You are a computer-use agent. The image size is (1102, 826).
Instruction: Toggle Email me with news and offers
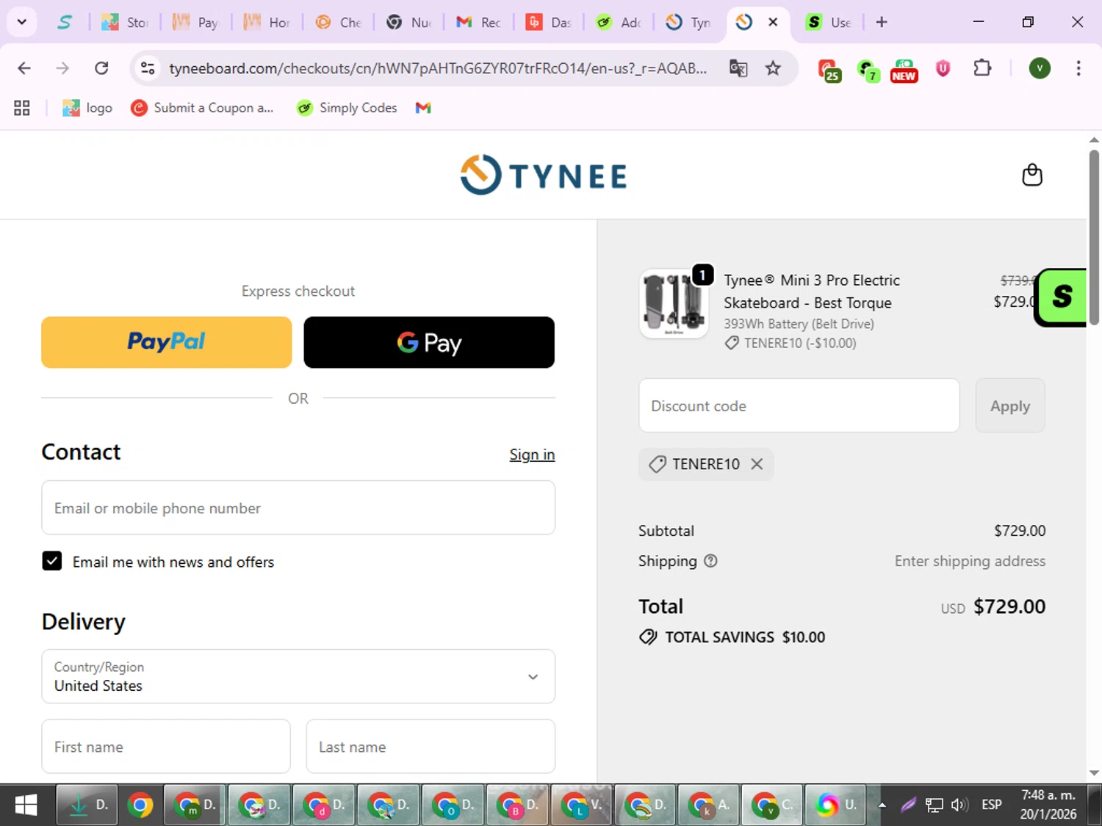[52, 561]
